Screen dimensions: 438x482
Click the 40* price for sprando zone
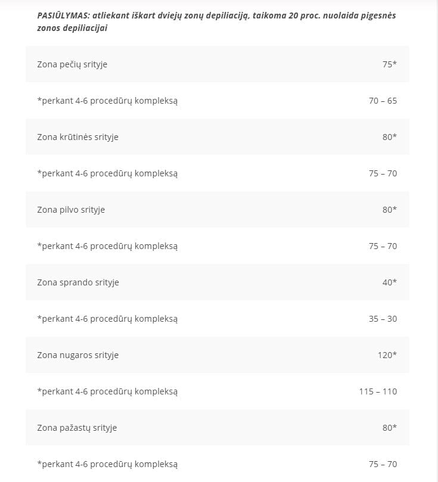click(x=390, y=282)
